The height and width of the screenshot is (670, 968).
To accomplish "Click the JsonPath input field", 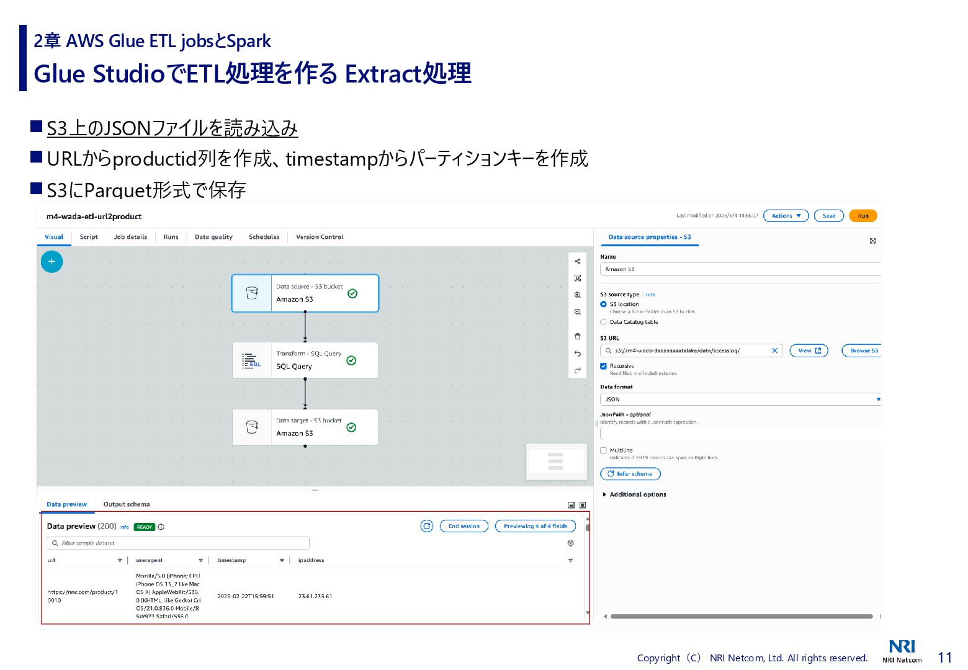I will (740, 433).
